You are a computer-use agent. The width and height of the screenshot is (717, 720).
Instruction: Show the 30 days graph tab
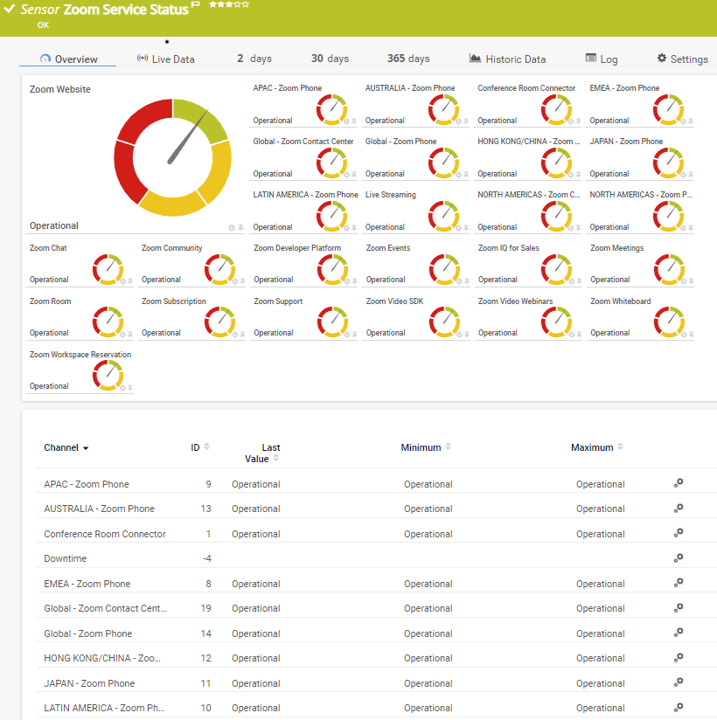coord(330,59)
